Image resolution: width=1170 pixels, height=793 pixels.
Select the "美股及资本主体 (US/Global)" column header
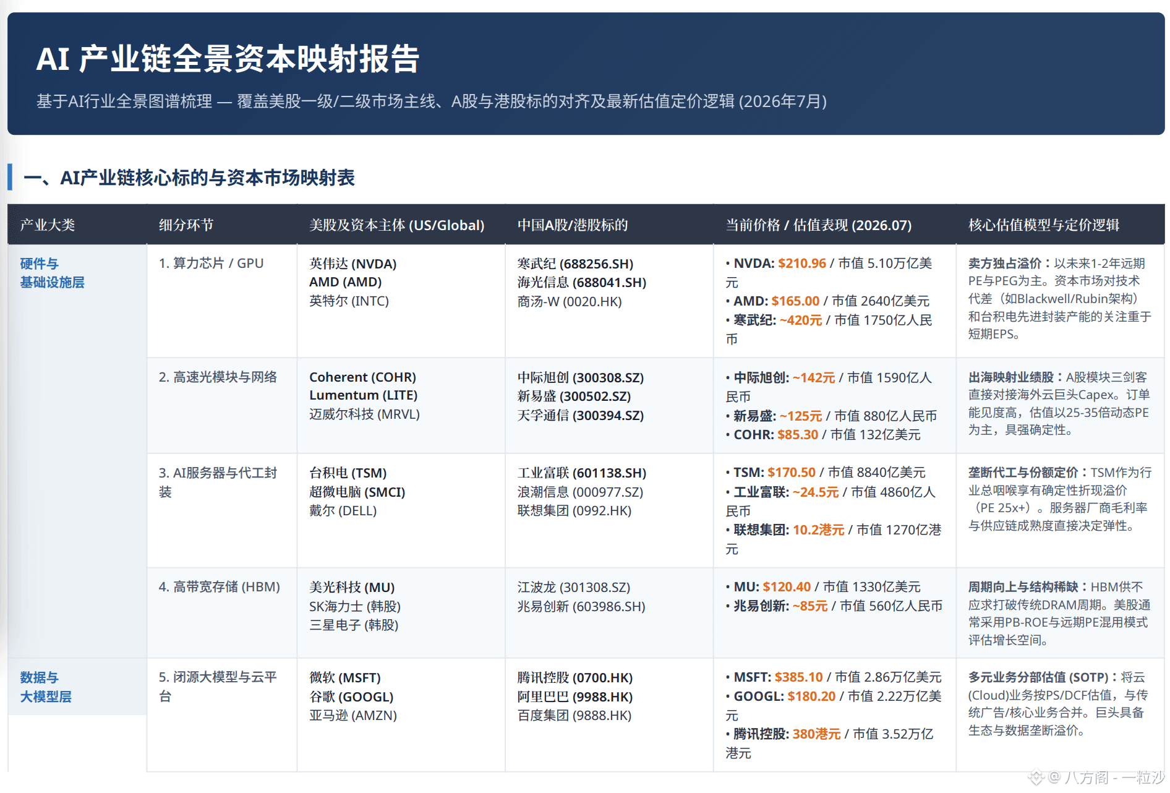(x=397, y=225)
